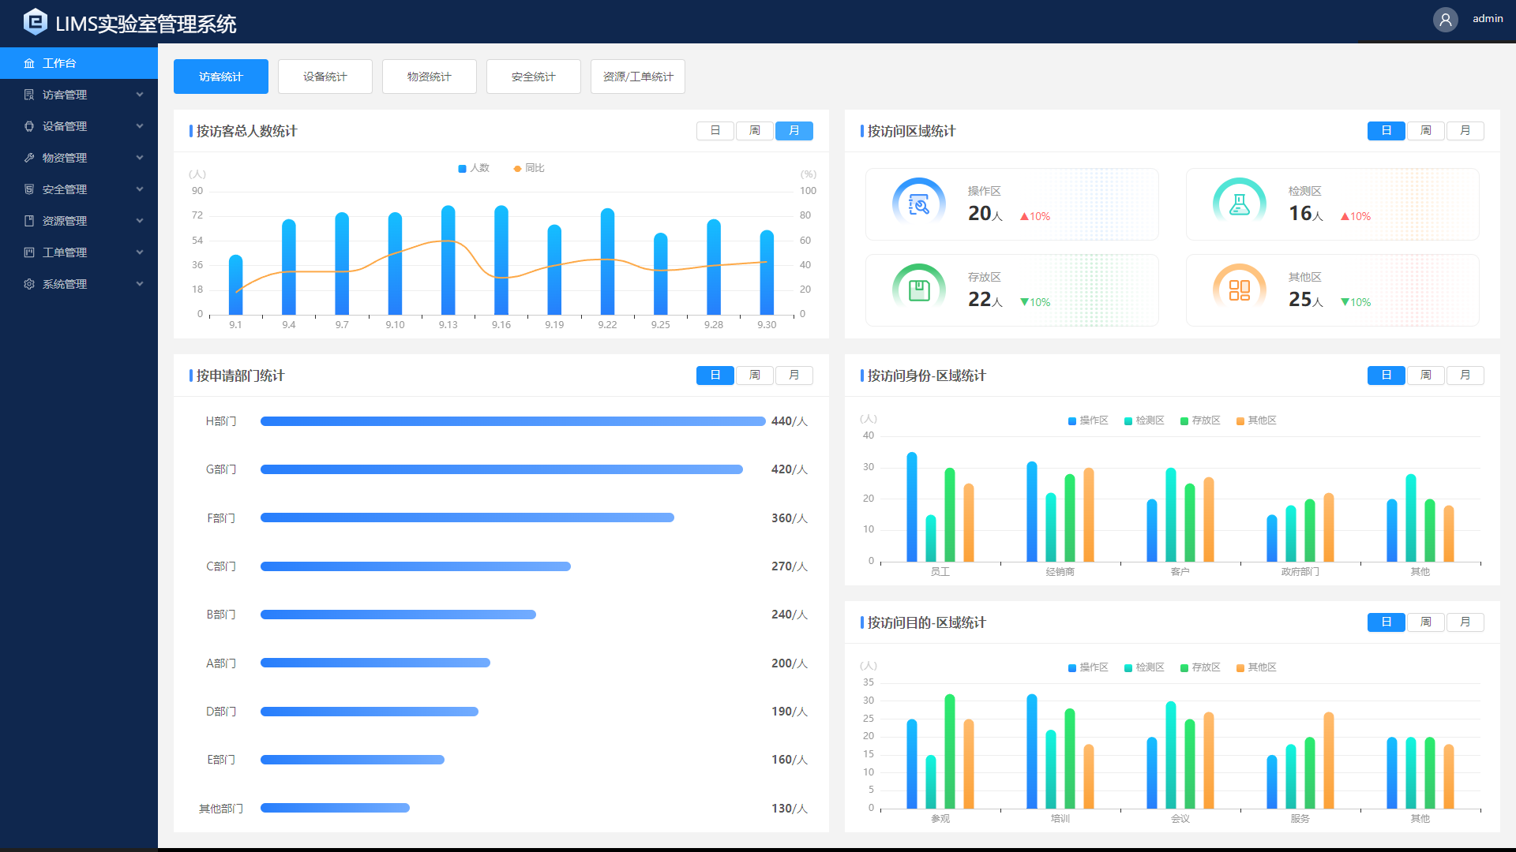The height and width of the screenshot is (852, 1516).
Task: Click the 存放区 storage box icon
Action: pyautogui.click(x=918, y=290)
